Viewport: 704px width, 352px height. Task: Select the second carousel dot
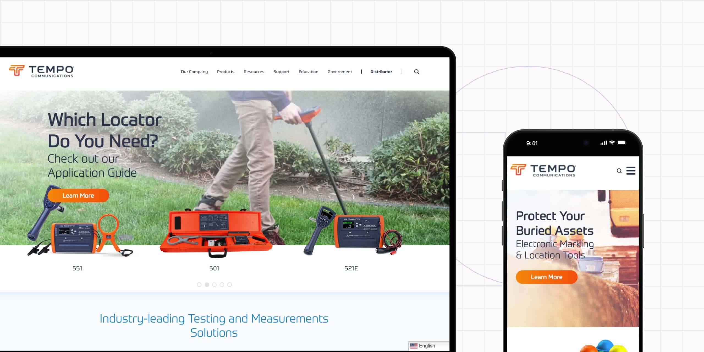click(207, 285)
